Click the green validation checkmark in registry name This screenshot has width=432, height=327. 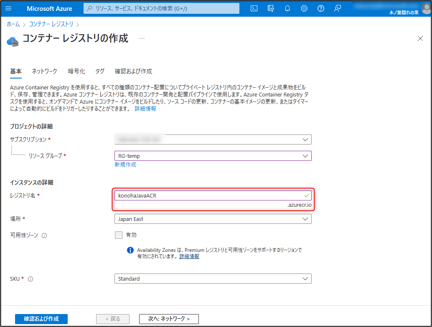pyautogui.click(x=306, y=195)
